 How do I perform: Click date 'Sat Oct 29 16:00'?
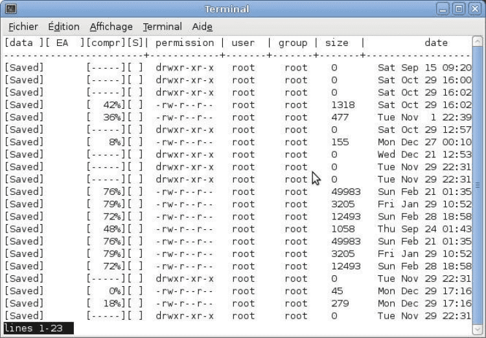(424, 80)
